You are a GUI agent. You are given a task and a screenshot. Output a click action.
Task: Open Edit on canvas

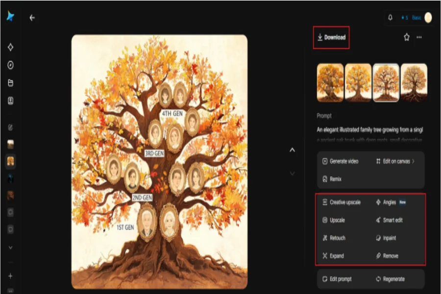coord(395,161)
